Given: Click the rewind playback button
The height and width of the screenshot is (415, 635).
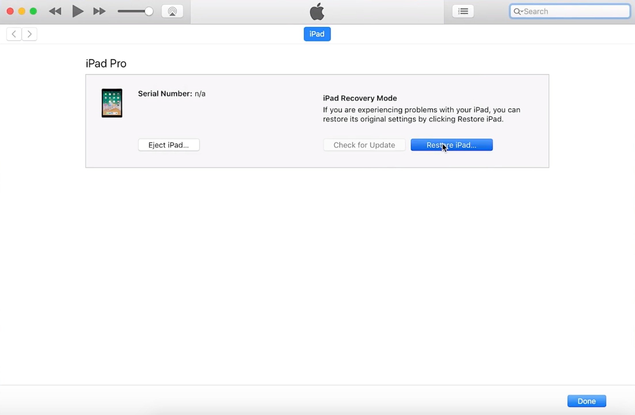Looking at the screenshot, I should pyautogui.click(x=55, y=11).
